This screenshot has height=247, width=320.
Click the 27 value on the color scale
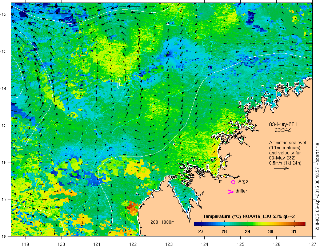coord(201,231)
